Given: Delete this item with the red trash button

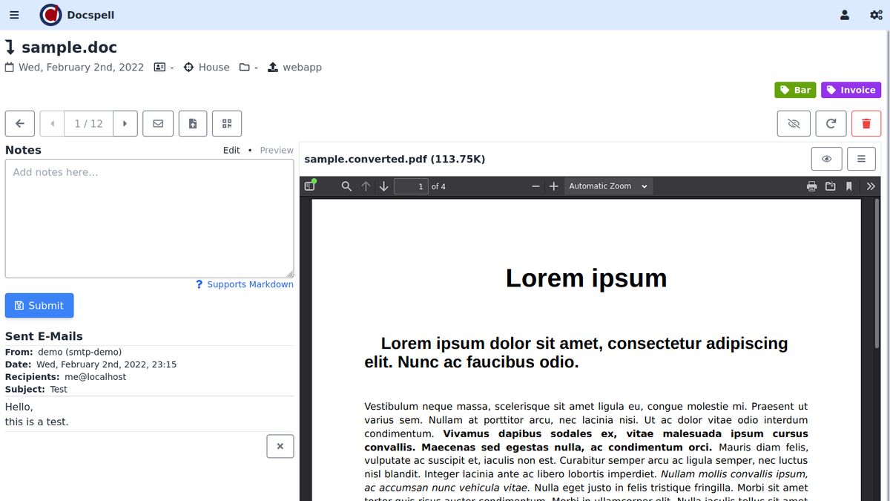Looking at the screenshot, I should pos(866,124).
